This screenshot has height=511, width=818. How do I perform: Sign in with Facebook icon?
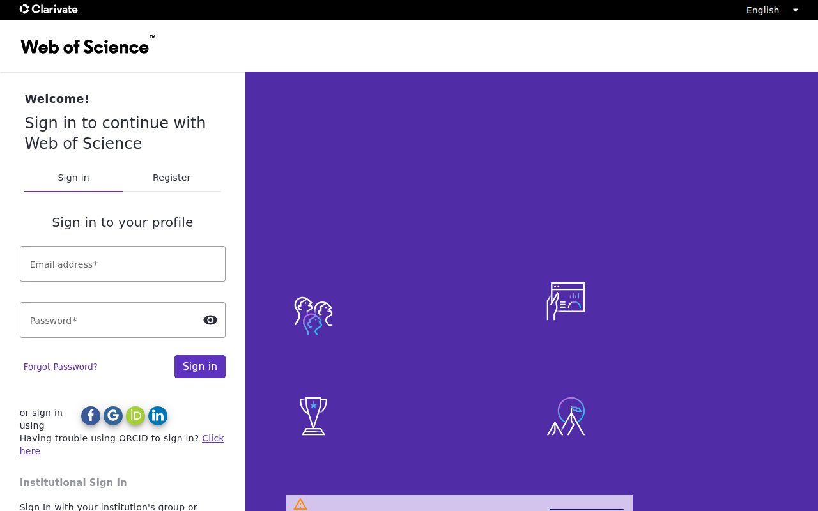pos(91,416)
